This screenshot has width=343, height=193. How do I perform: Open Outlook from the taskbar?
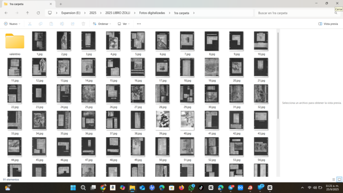[x=142, y=188]
